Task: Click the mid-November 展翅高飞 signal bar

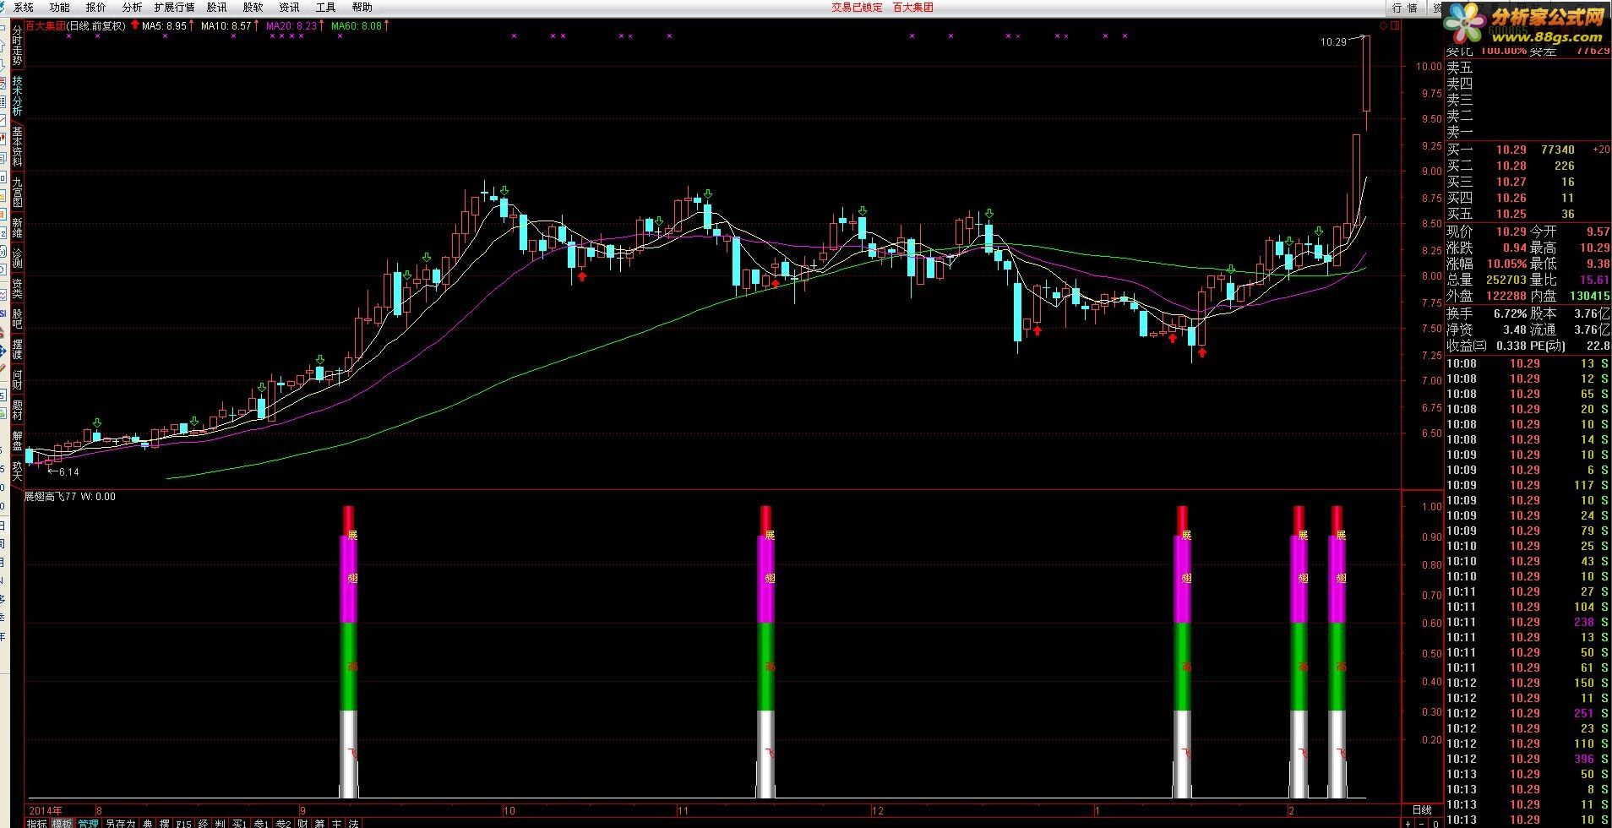Action: (x=765, y=651)
